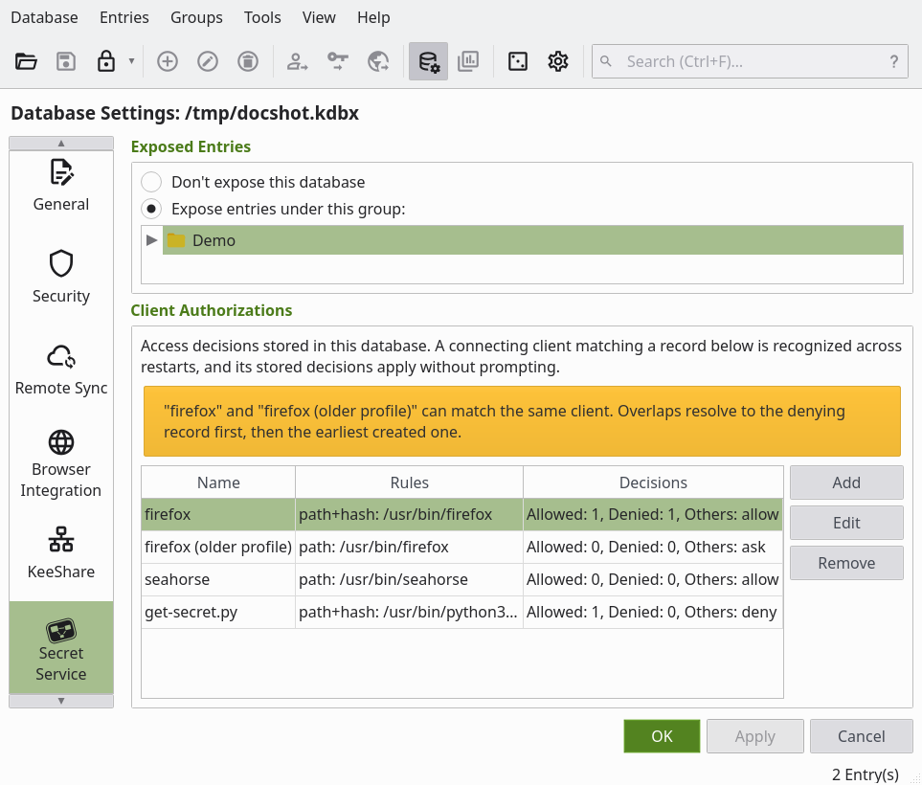Open the password generator dice icon
The width and height of the screenshot is (922, 785).
[517, 61]
